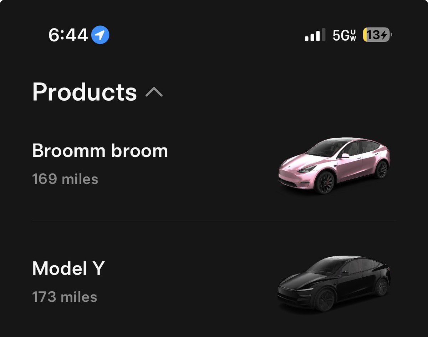Click the cellular signal strength bars
This screenshot has width=428, height=337.
click(315, 35)
